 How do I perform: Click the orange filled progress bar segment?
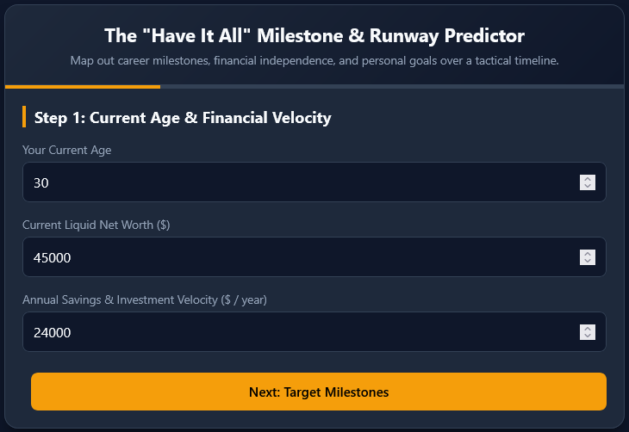pos(83,87)
